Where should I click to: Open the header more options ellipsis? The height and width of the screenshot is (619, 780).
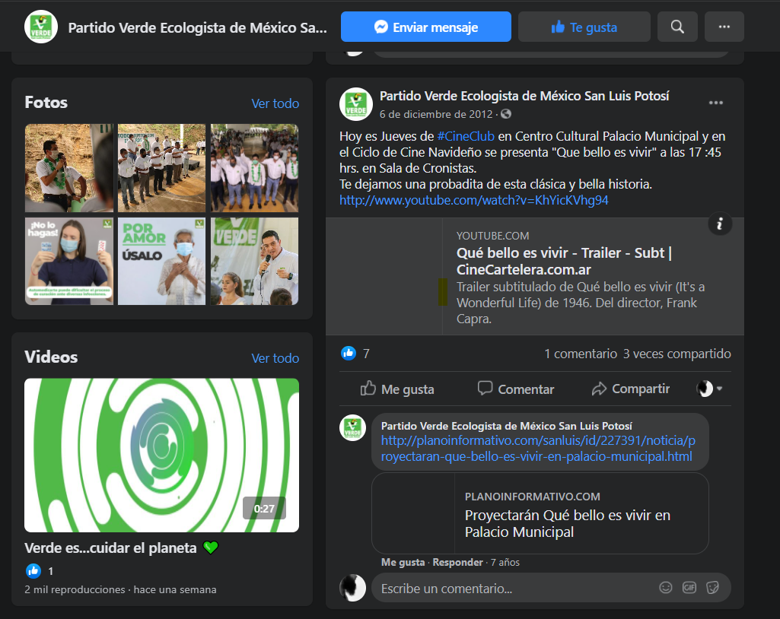click(724, 27)
